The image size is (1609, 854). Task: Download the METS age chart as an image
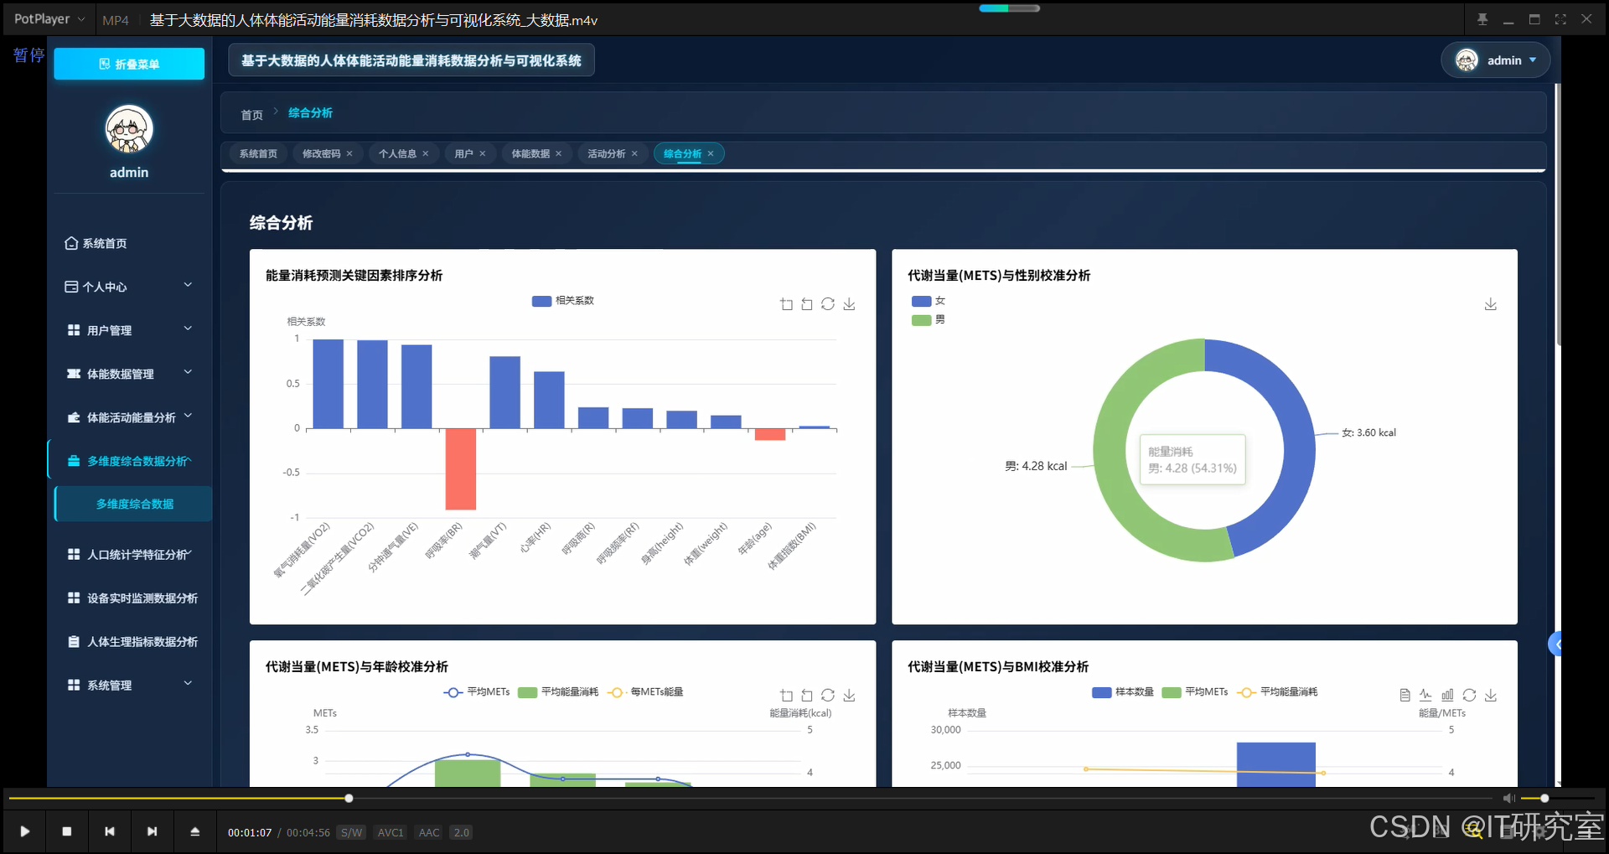[x=849, y=696]
